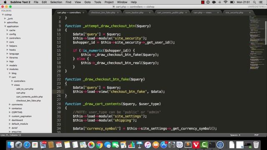Expand the config folder
Viewport: 267px width, 150px height.
(x=8, y=34)
